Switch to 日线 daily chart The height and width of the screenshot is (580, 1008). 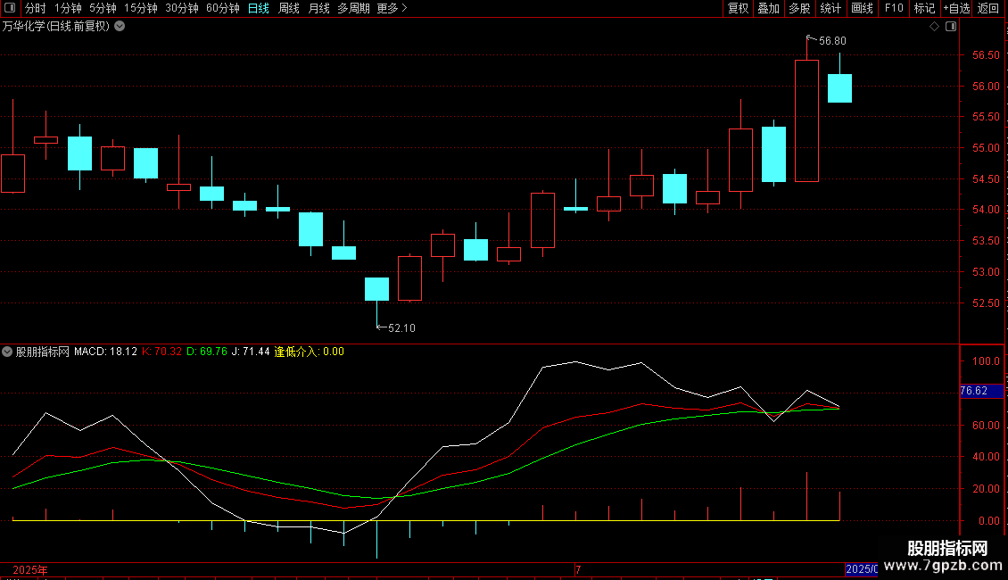coord(259,8)
